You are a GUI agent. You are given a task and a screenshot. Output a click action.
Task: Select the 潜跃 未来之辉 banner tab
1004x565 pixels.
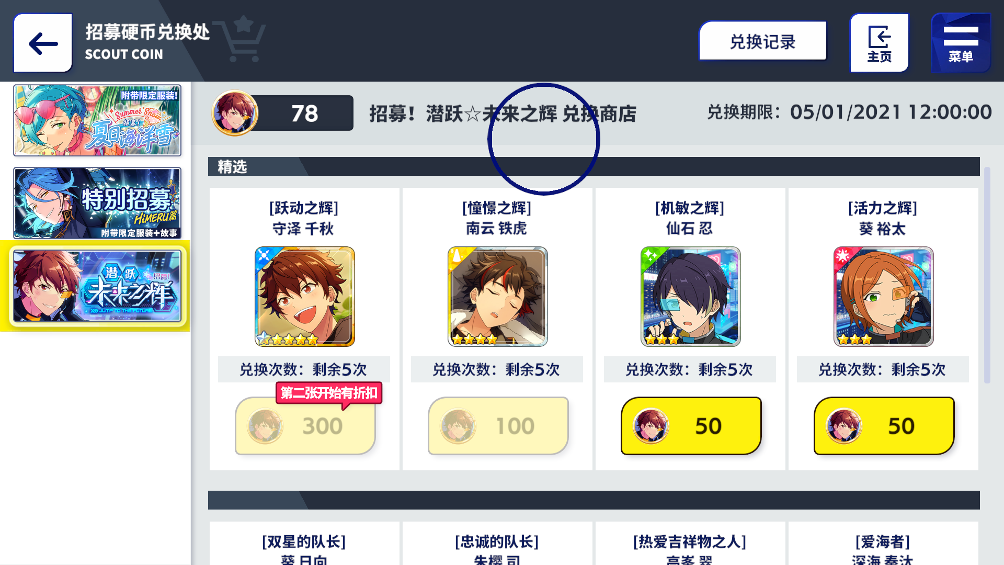[x=97, y=286]
